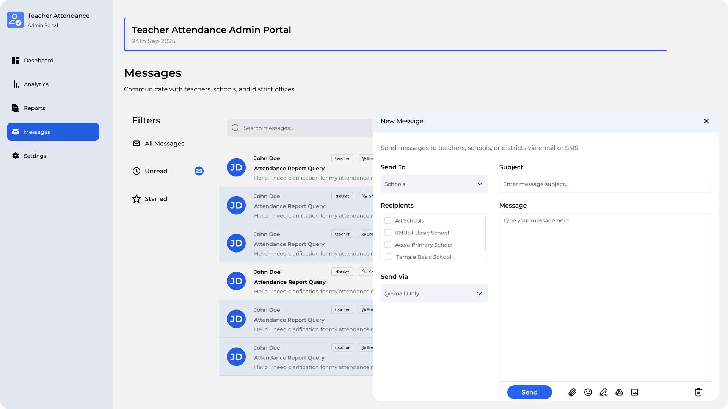Click the message subject input field

click(x=605, y=184)
